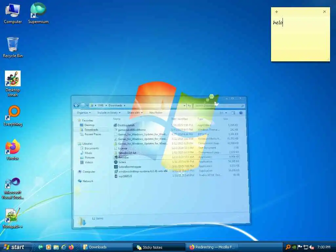Viewport: 336px width, 252px height.
Task: Open the network tray icon
Action: (306, 247)
